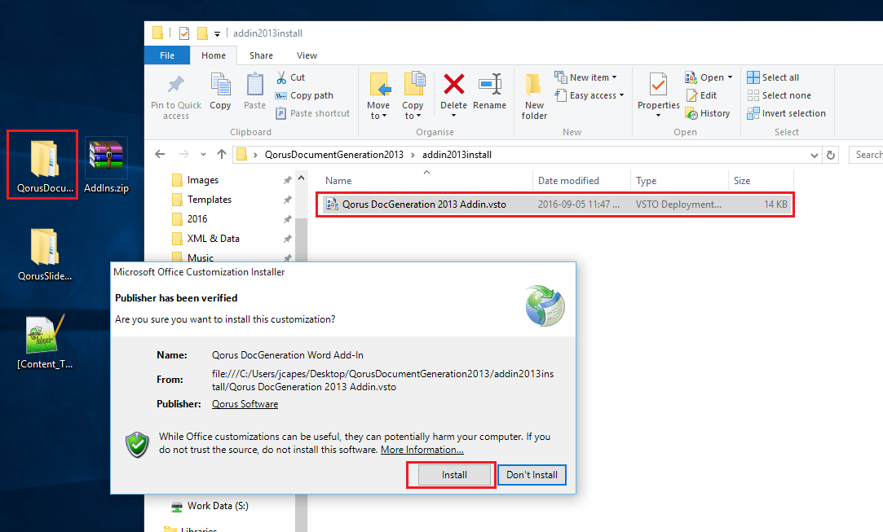This screenshot has width=883, height=532.
Task: Click the red Delete icon
Action: tap(454, 85)
